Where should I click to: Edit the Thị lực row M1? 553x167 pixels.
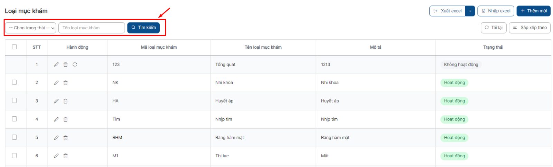coord(56,156)
